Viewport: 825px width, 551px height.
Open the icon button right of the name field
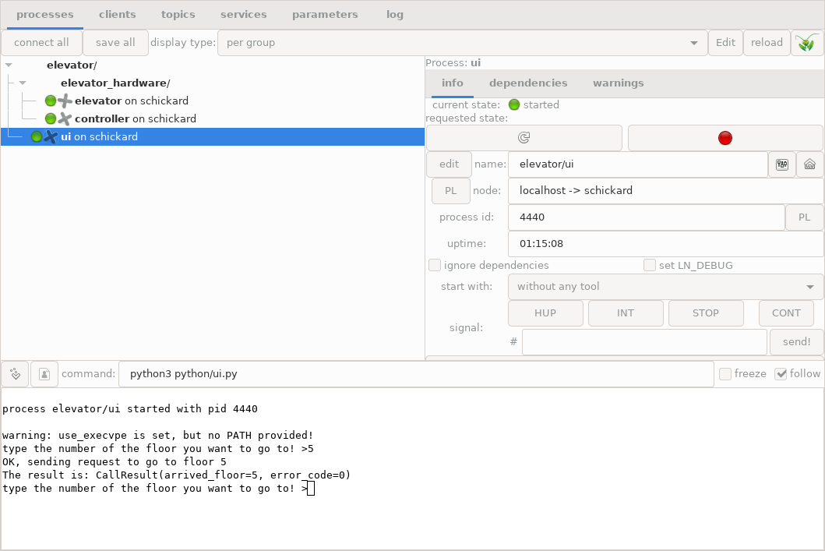click(x=782, y=164)
